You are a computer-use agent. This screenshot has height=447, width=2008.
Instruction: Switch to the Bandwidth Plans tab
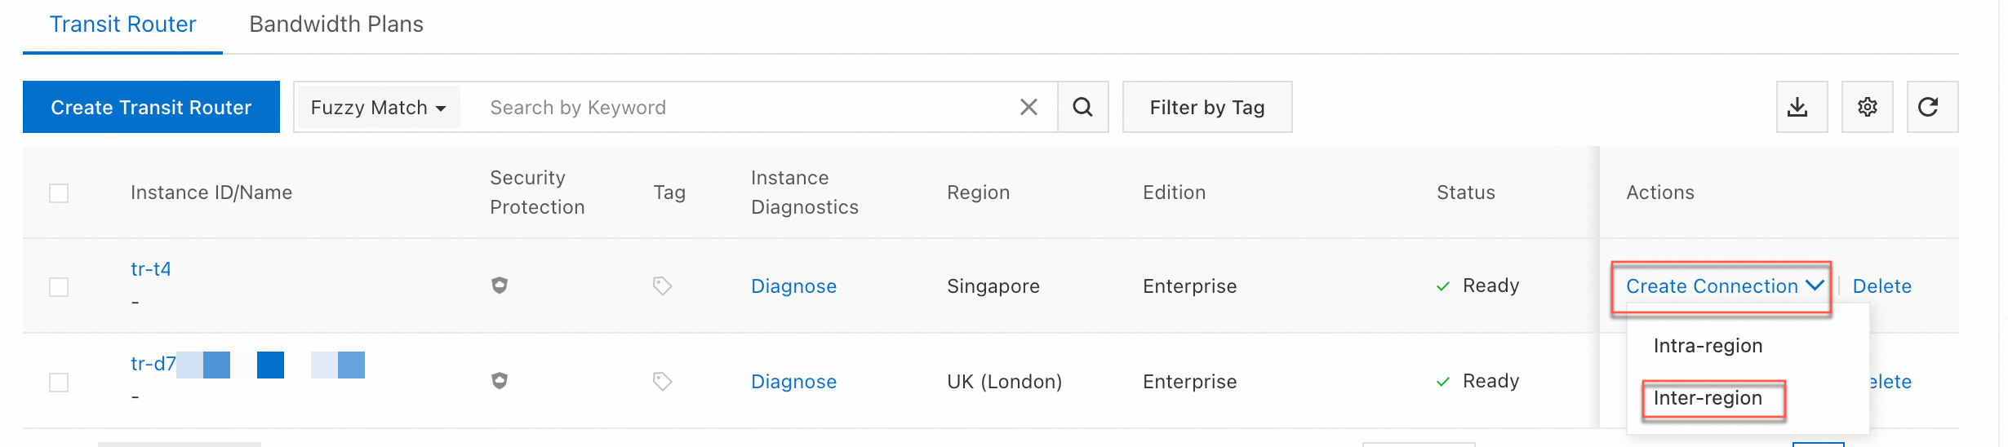(336, 24)
